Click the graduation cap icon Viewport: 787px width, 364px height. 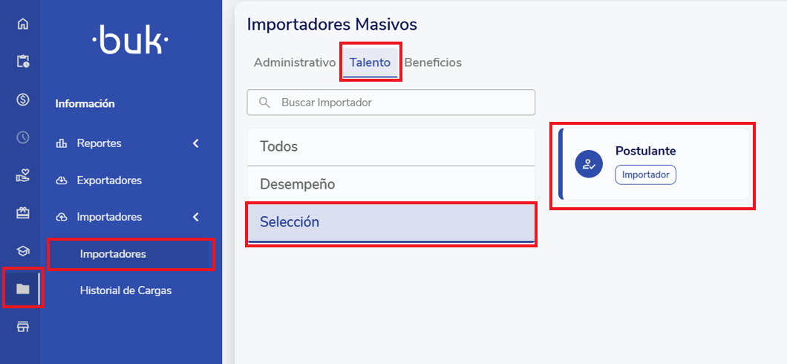23,251
